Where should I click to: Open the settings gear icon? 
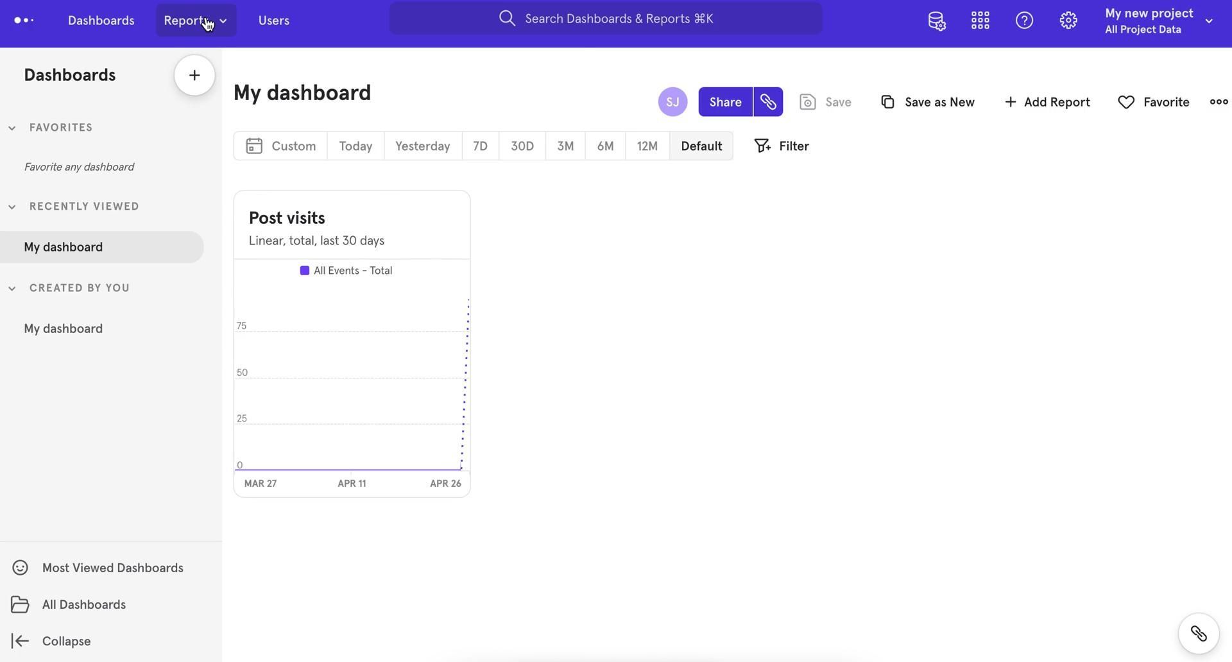1068,21
